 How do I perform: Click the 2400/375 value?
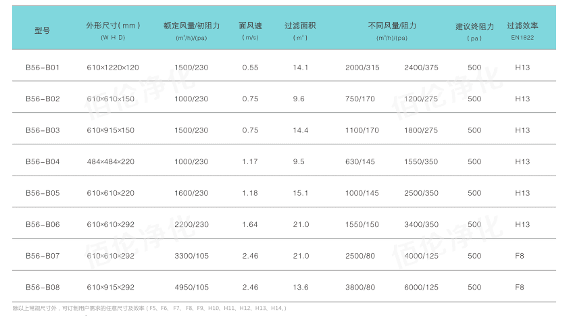[x=421, y=68]
